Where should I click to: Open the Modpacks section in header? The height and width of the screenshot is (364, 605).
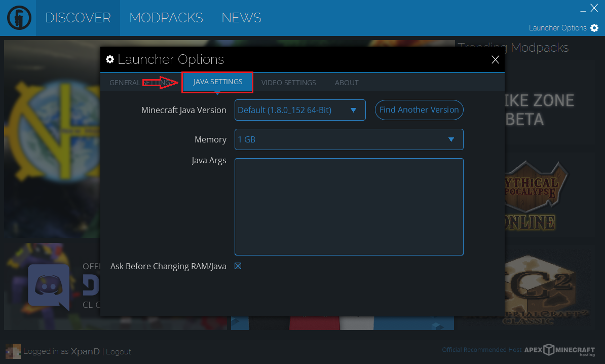pos(166,18)
